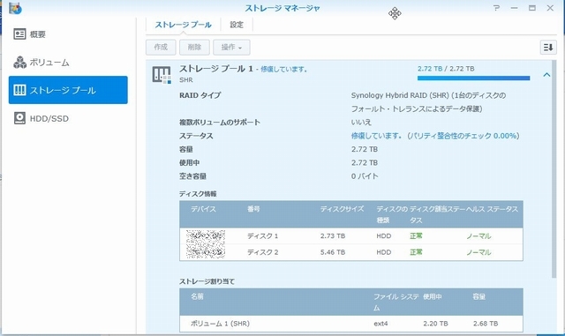This screenshot has height=336, width=565.
Task: Open the help question mark icon
Action: (x=496, y=8)
